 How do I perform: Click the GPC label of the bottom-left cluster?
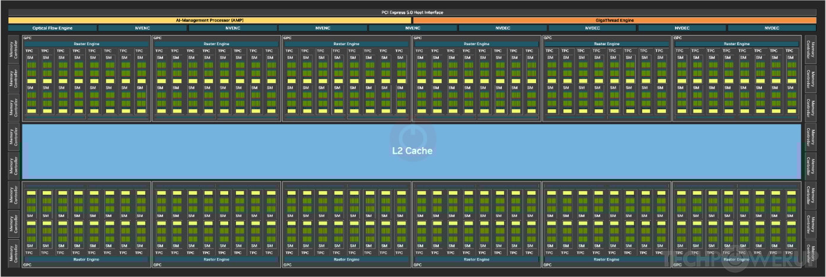(27, 265)
